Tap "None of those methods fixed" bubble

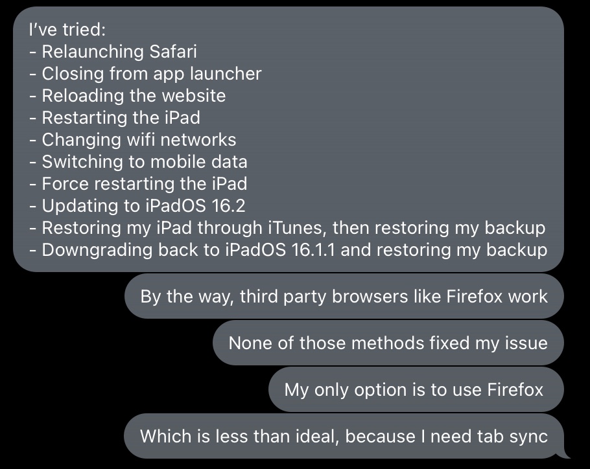[388, 343]
